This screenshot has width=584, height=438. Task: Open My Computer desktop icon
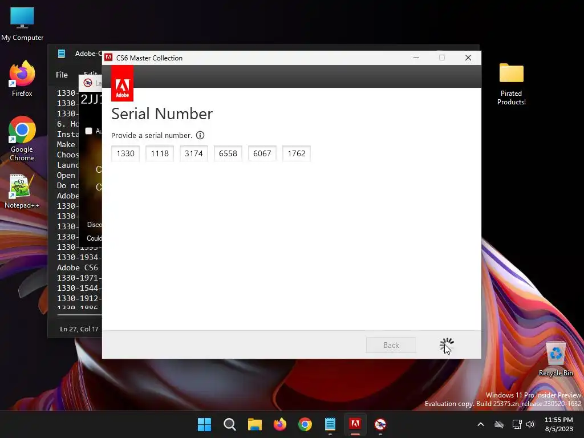(22, 24)
